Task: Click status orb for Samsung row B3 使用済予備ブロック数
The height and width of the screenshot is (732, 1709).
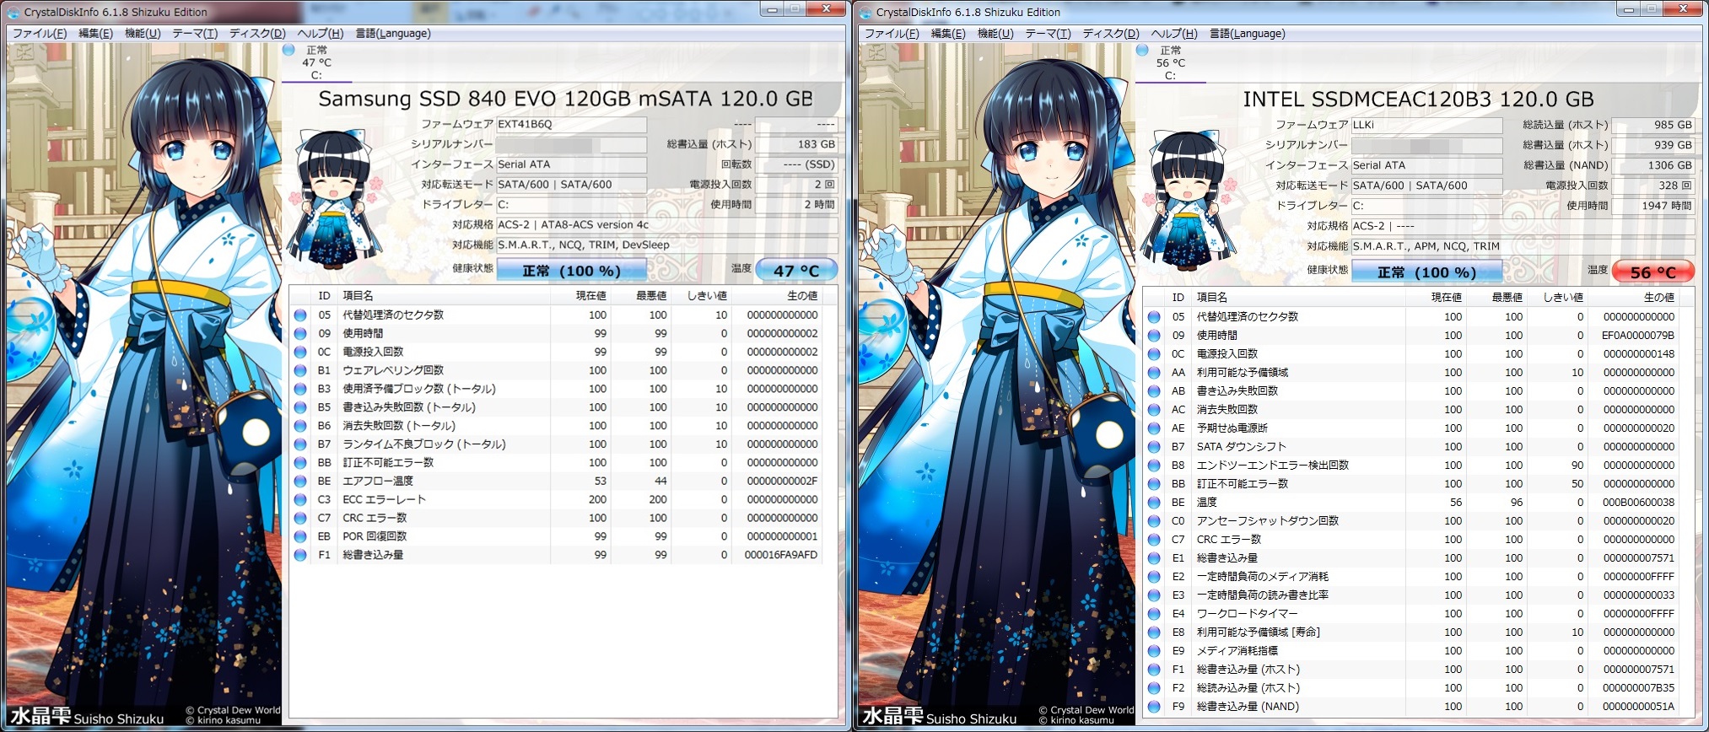Action: point(300,389)
